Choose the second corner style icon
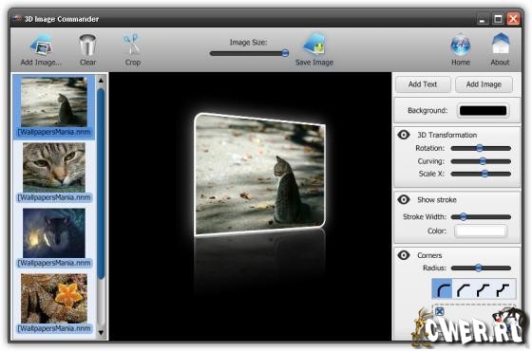Viewport: 532px width, 351px height. pyautogui.click(x=463, y=289)
